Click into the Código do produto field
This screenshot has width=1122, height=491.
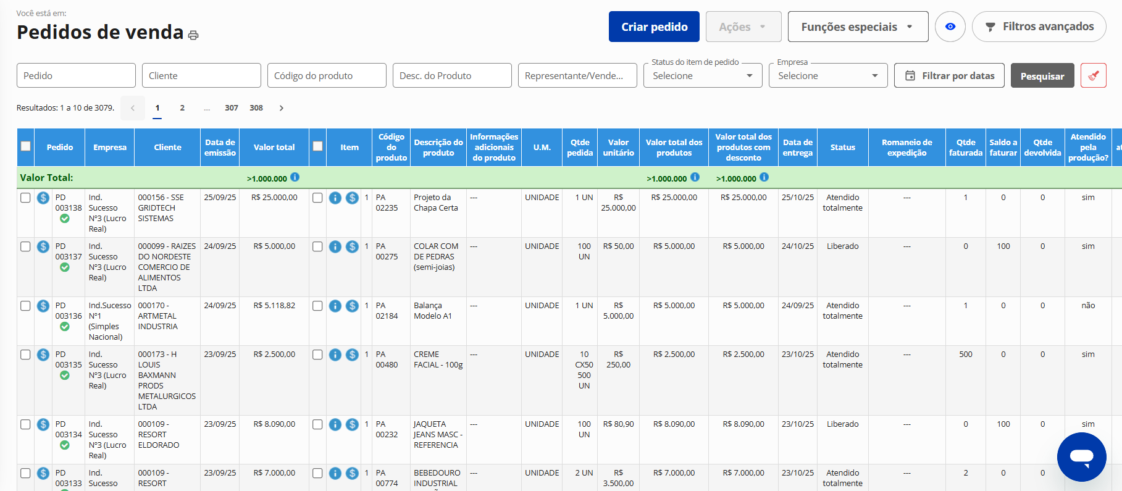pyautogui.click(x=327, y=76)
